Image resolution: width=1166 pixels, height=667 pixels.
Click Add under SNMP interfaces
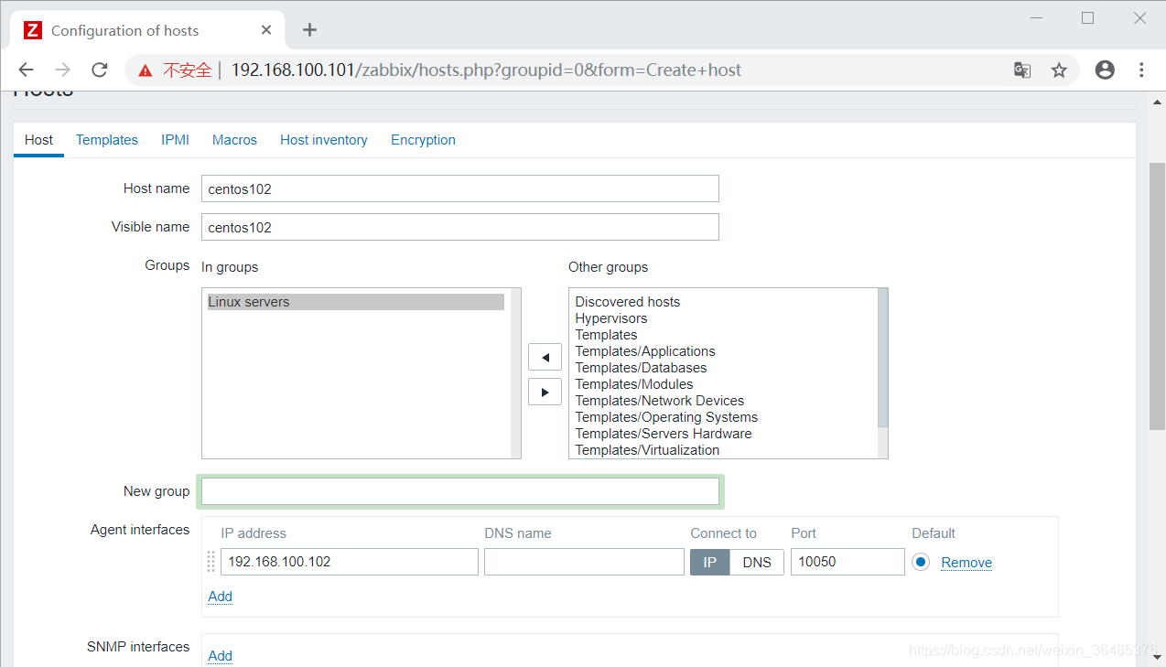pos(220,656)
